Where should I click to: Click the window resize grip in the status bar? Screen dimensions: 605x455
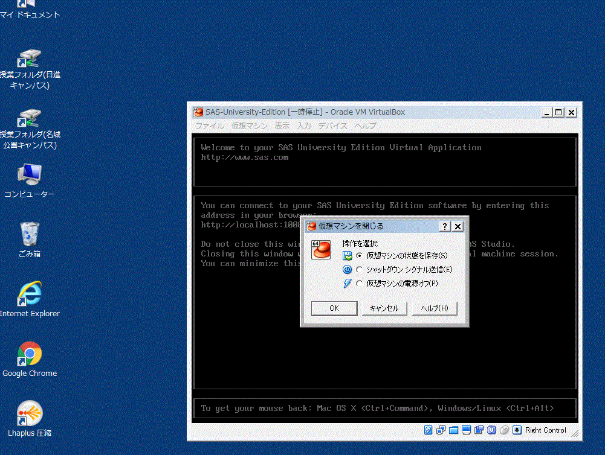[x=575, y=433]
